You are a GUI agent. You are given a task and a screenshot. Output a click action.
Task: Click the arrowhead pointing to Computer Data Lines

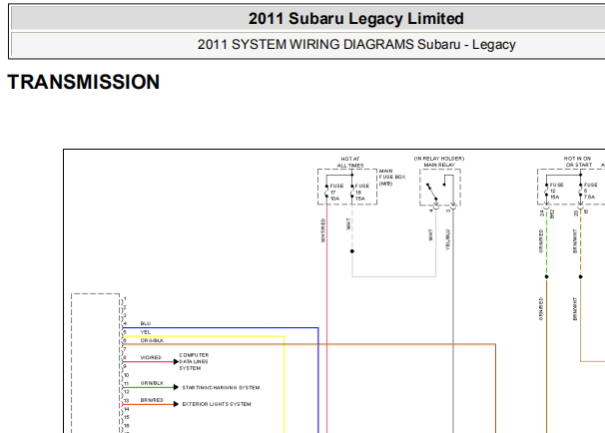click(176, 362)
